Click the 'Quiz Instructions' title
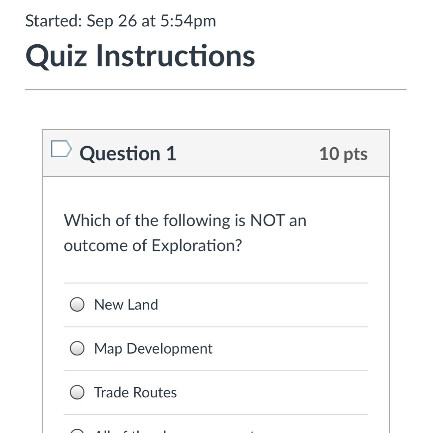Screen dimensions: 432x433 click(x=140, y=56)
